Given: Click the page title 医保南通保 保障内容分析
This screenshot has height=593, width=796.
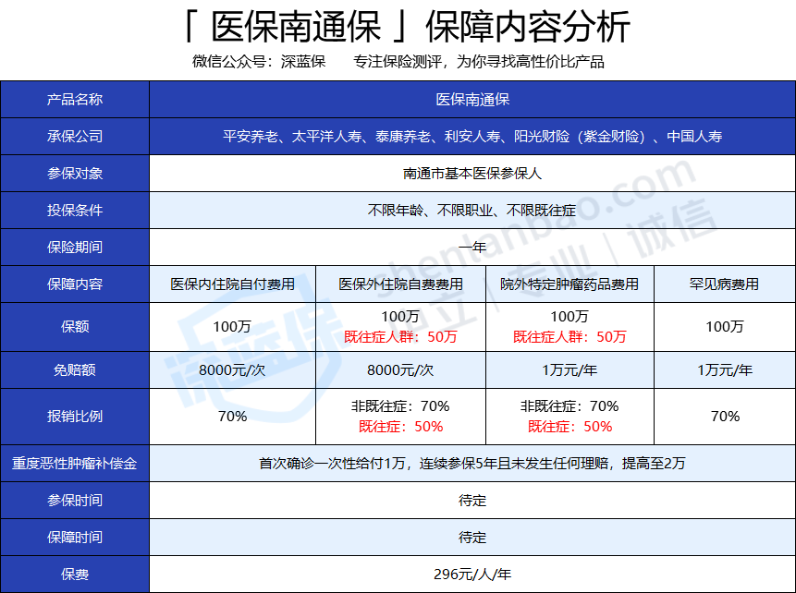Looking at the screenshot, I should [398, 27].
